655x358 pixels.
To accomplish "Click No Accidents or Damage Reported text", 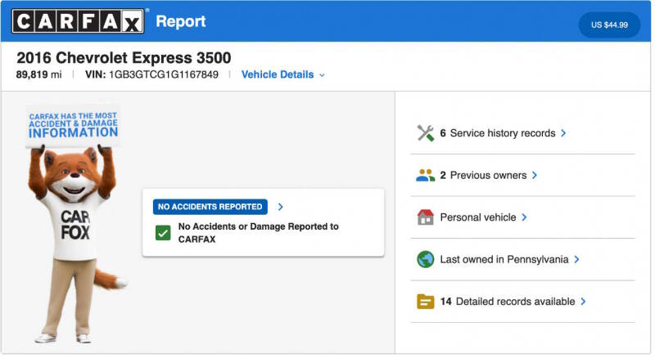I will tap(258, 233).
